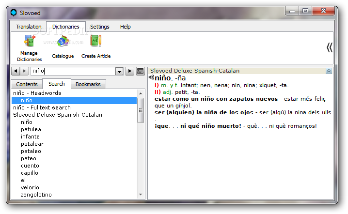348x214 pixels.
Task: Open Manage Dictionaries
Action: click(29, 48)
